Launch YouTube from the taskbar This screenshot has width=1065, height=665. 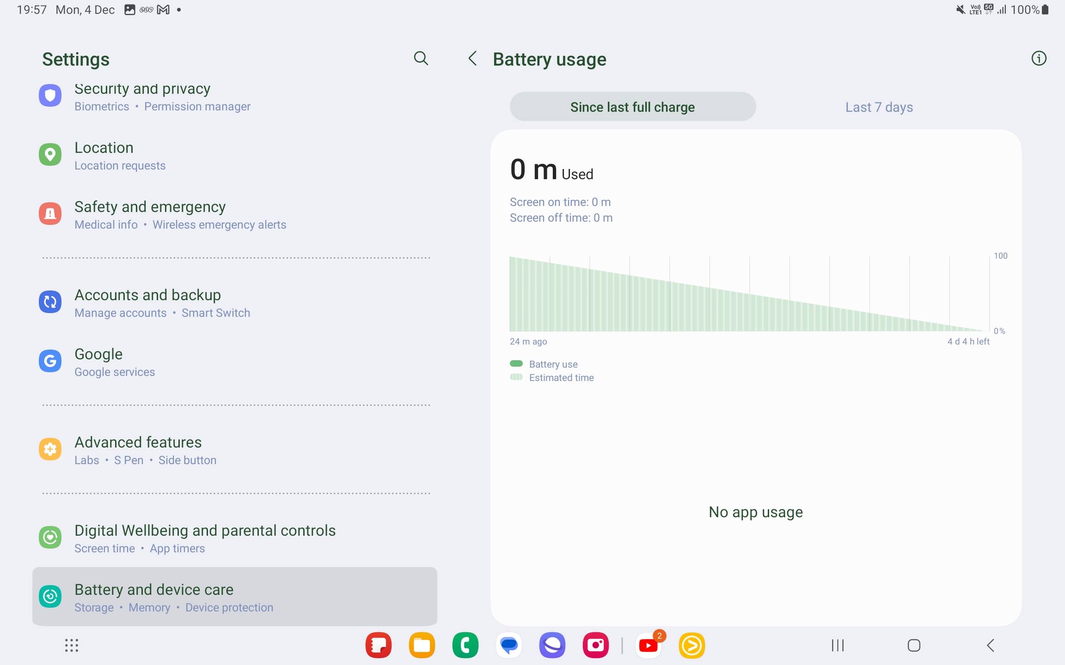point(648,645)
